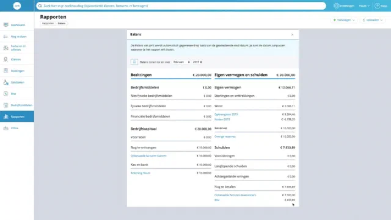
Task: Click the Financiële bedrijfsmiddelen row
Action: pos(171,116)
